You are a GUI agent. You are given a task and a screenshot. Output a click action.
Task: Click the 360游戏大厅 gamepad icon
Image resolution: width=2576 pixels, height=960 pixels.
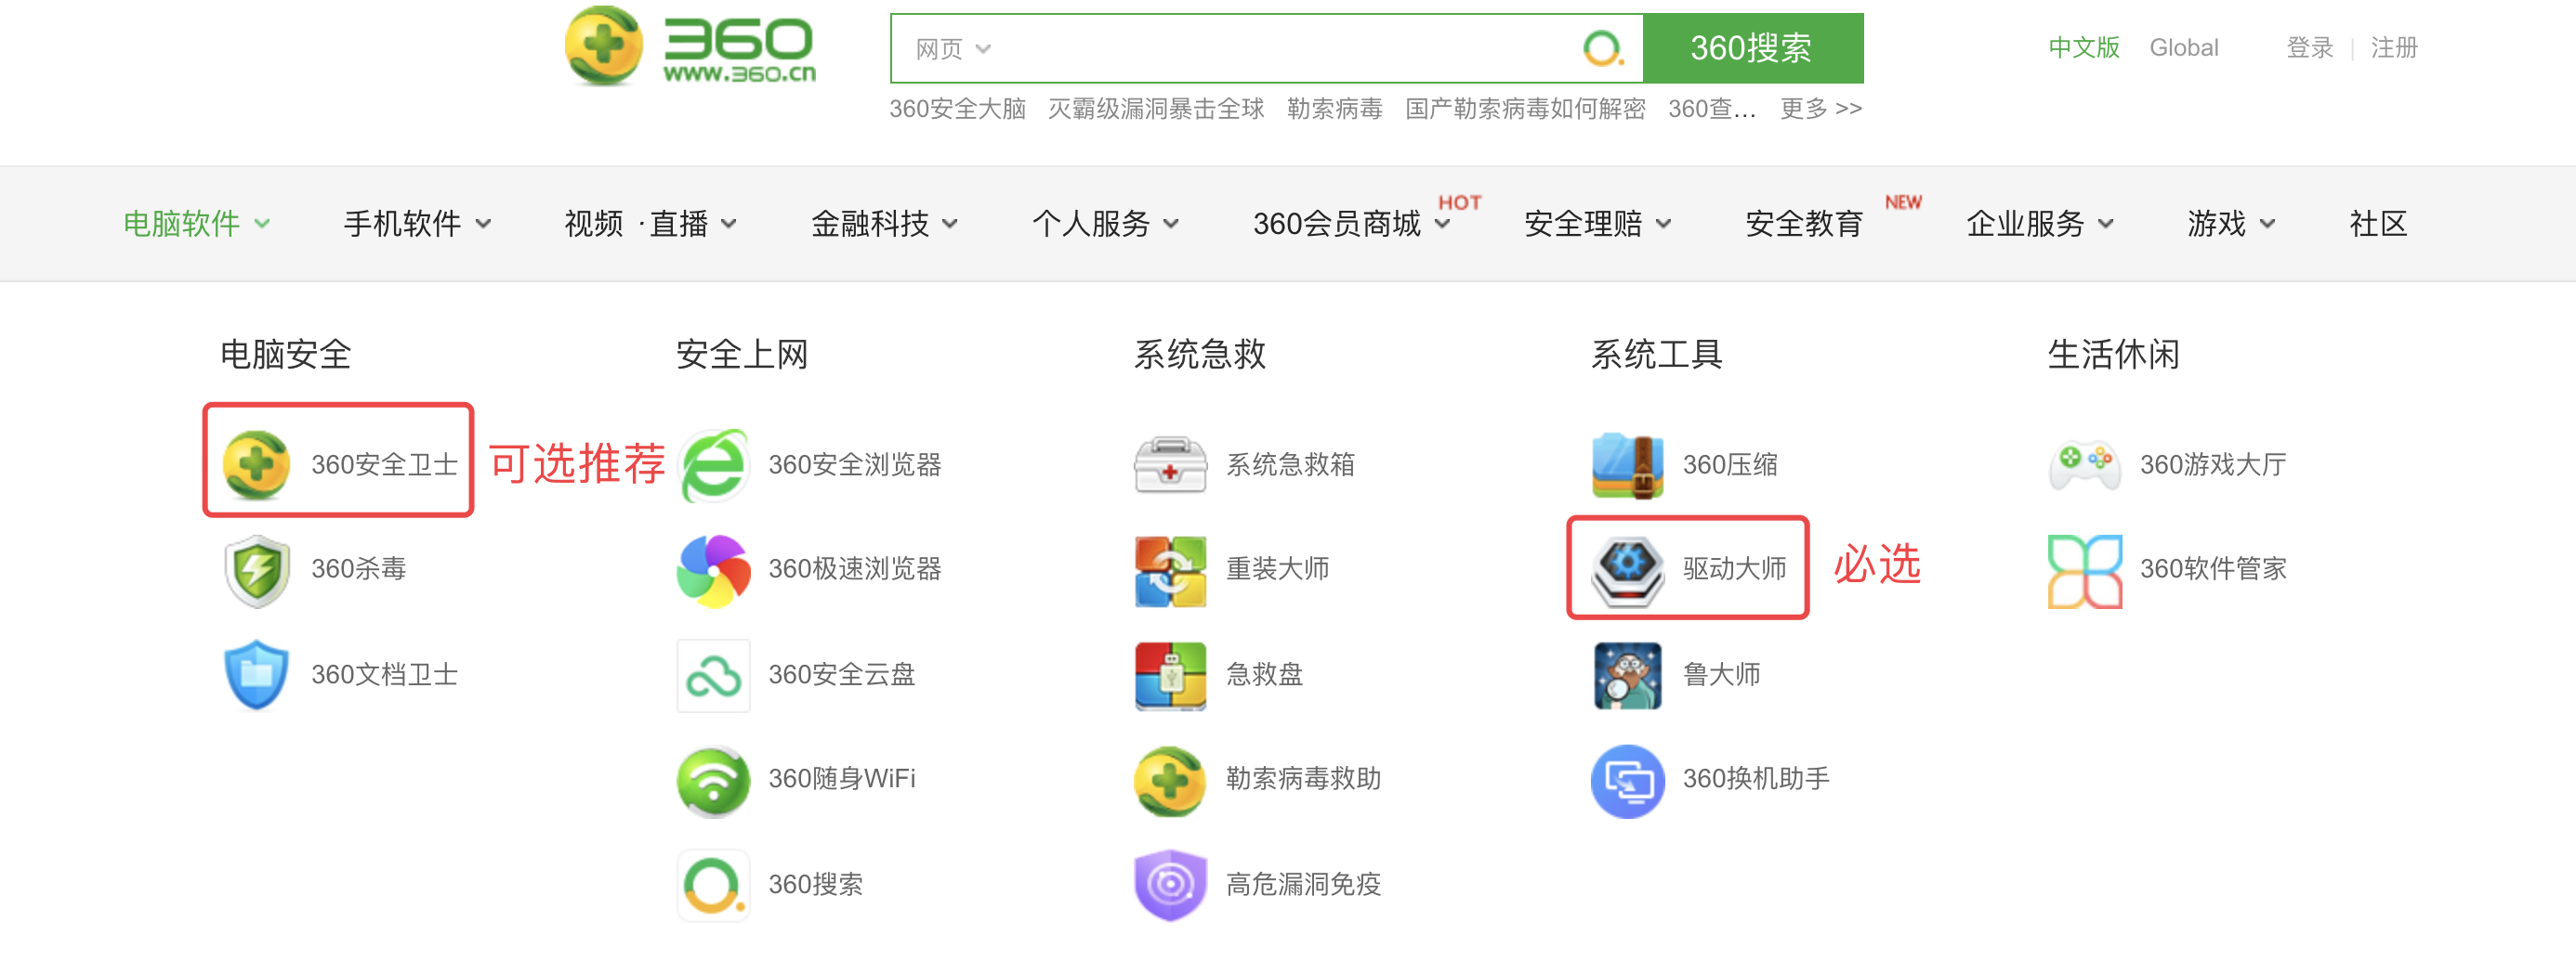click(2084, 465)
